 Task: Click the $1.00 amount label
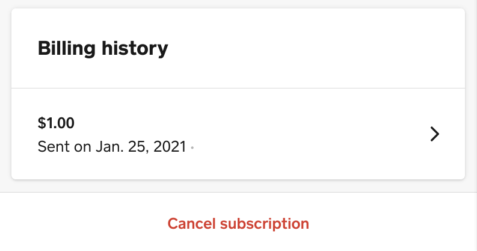(x=56, y=123)
